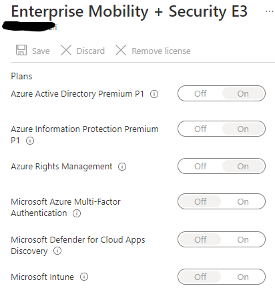Screen dimensions: 275x294
Task: Turn off Azure Information Protection Premium P1
Action: 200,129
